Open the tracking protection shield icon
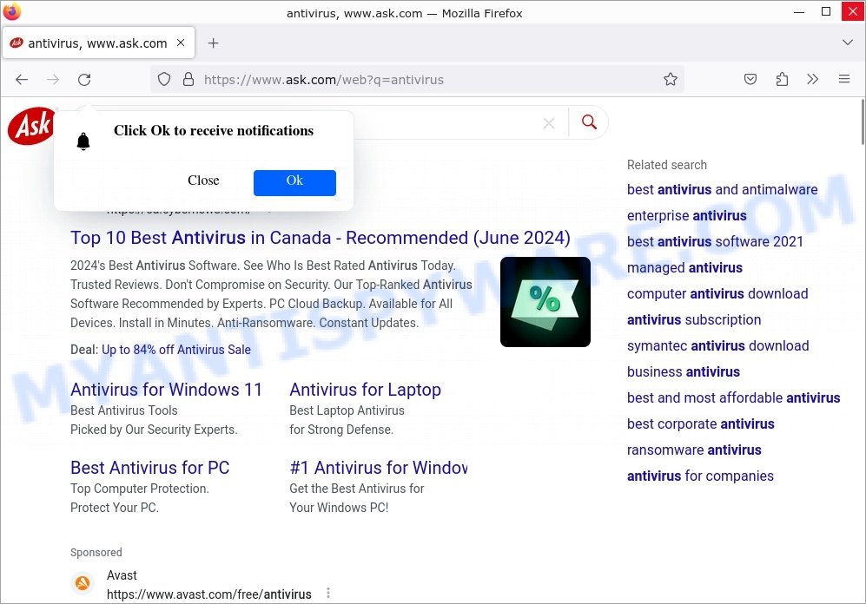 click(164, 80)
